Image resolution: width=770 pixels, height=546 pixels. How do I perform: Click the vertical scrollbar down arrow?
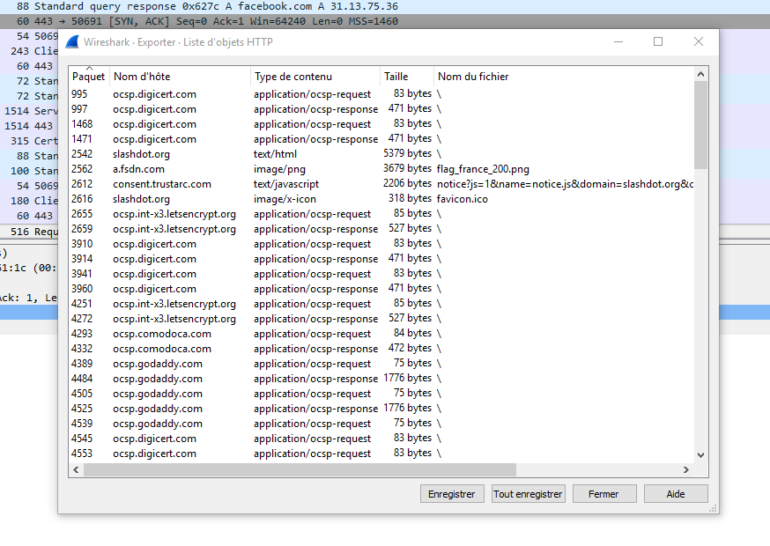[x=701, y=454]
